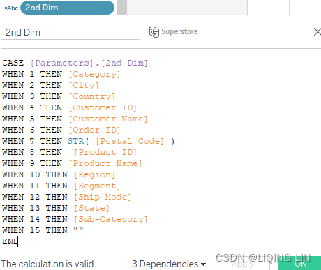Click the [Country] field in the formula
Image resolution: width=321 pixels, height=270 pixels.
[91, 96]
